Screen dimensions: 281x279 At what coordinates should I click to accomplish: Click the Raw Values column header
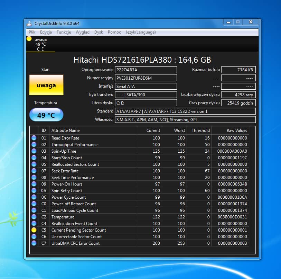(x=237, y=130)
